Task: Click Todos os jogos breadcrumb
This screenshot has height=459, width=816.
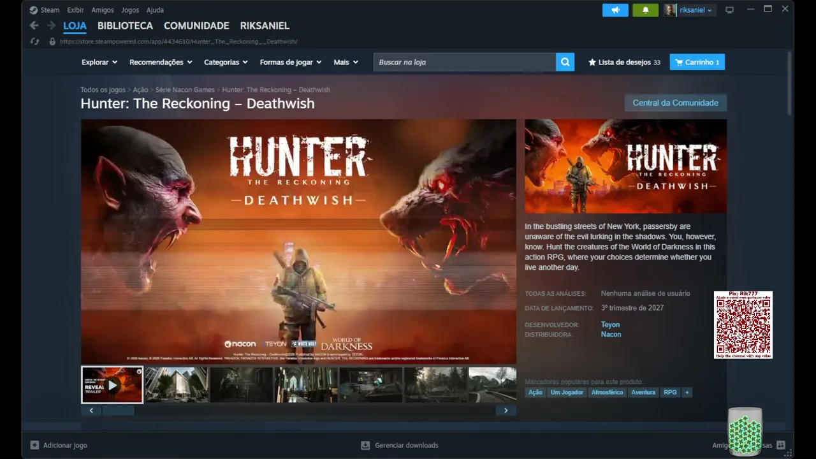Action: [103, 90]
